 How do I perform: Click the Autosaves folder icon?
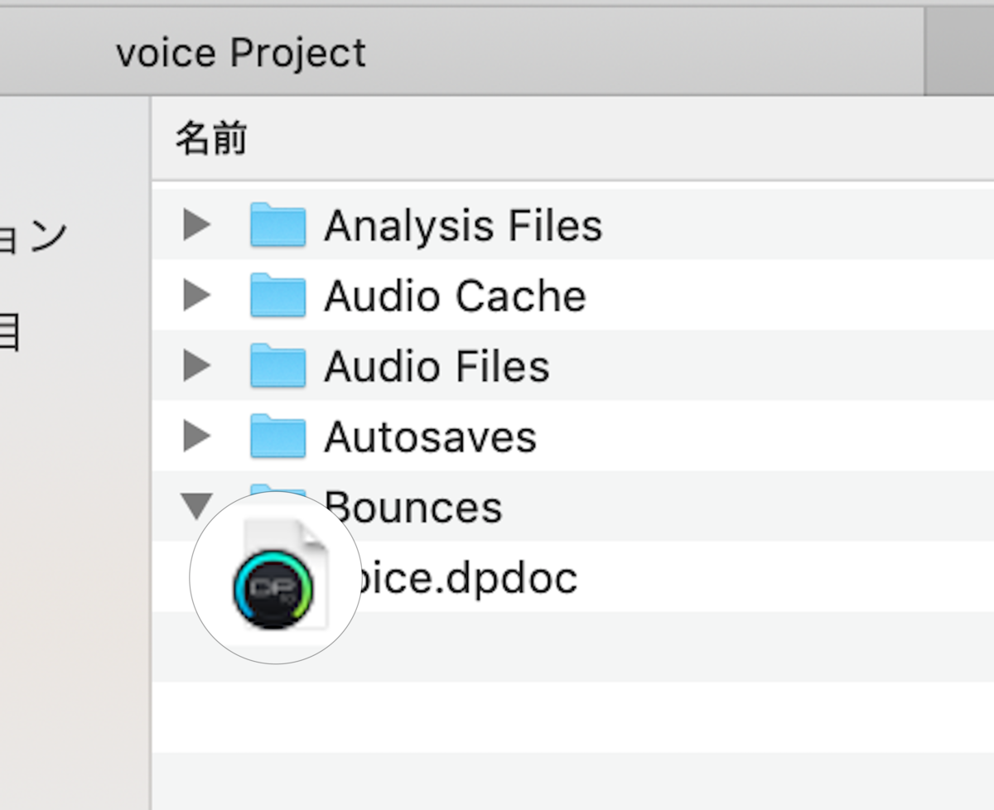(277, 436)
